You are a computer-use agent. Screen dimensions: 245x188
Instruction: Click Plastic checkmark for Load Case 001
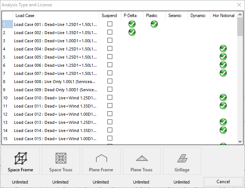click(x=154, y=24)
